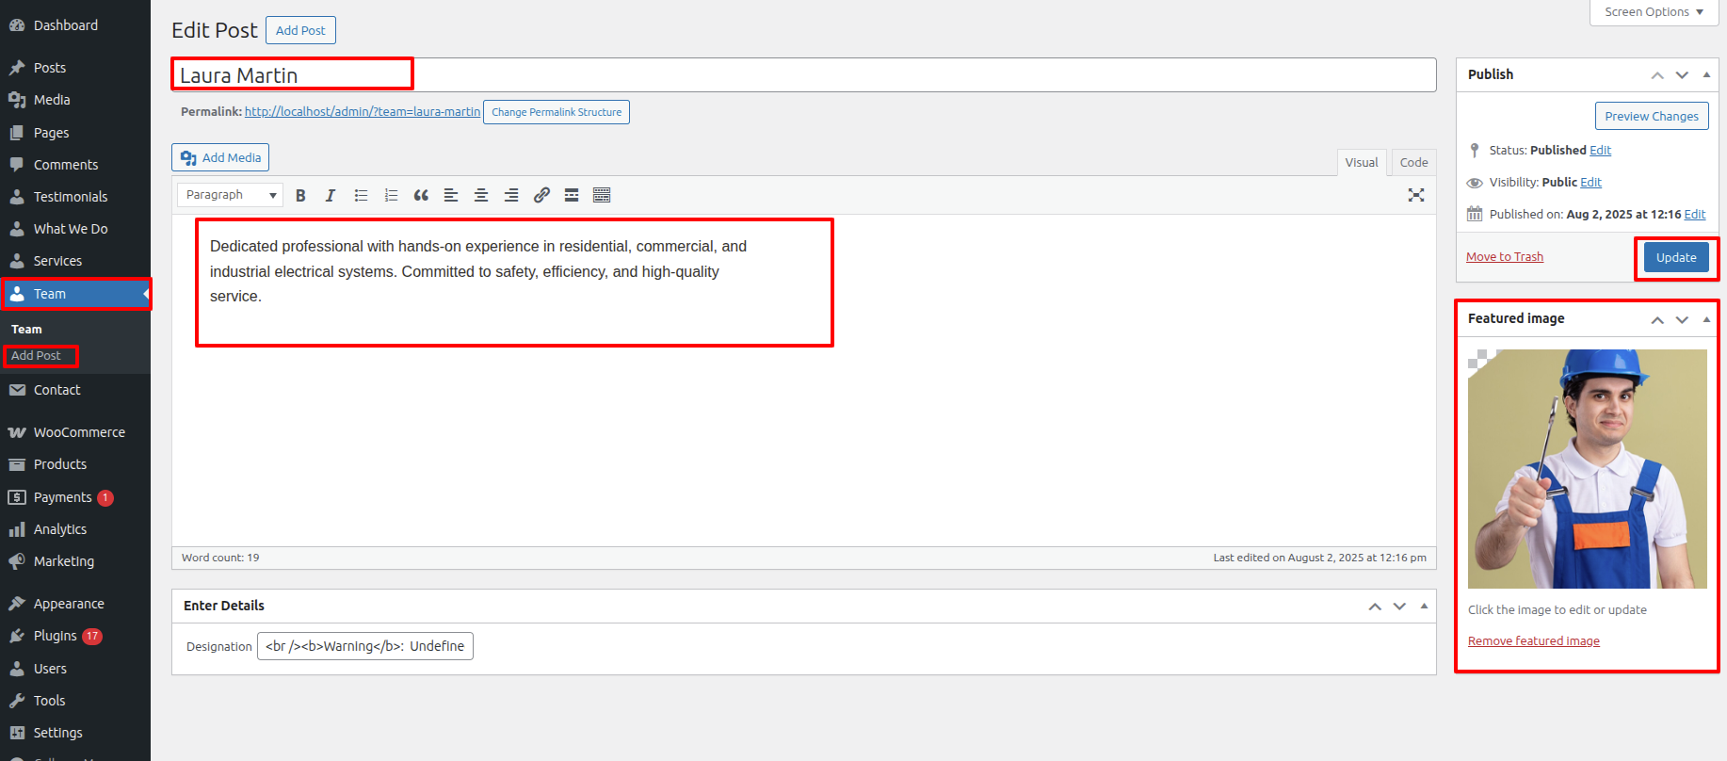Edit the post Visibility

pos(1590,183)
